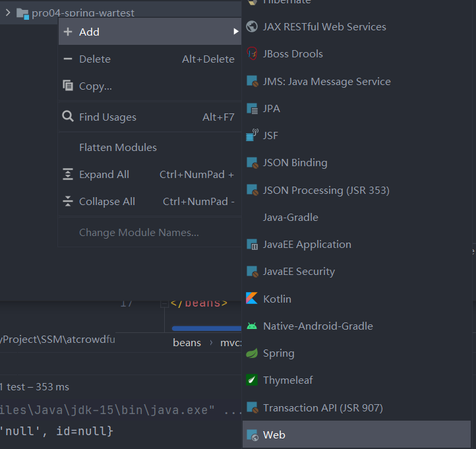Add JavaEE Application support
Image resolution: width=476 pixels, height=449 pixels.
[x=357, y=245]
